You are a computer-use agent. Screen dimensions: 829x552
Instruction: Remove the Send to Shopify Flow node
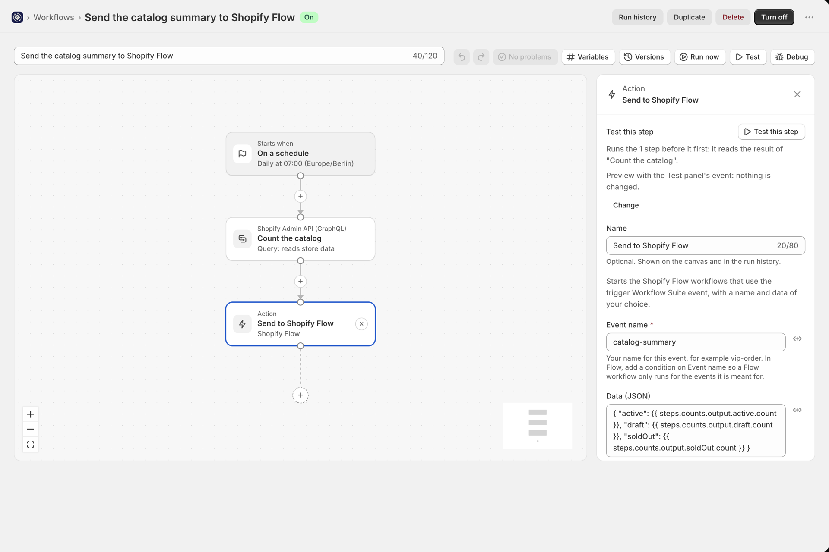coord(361,324)
